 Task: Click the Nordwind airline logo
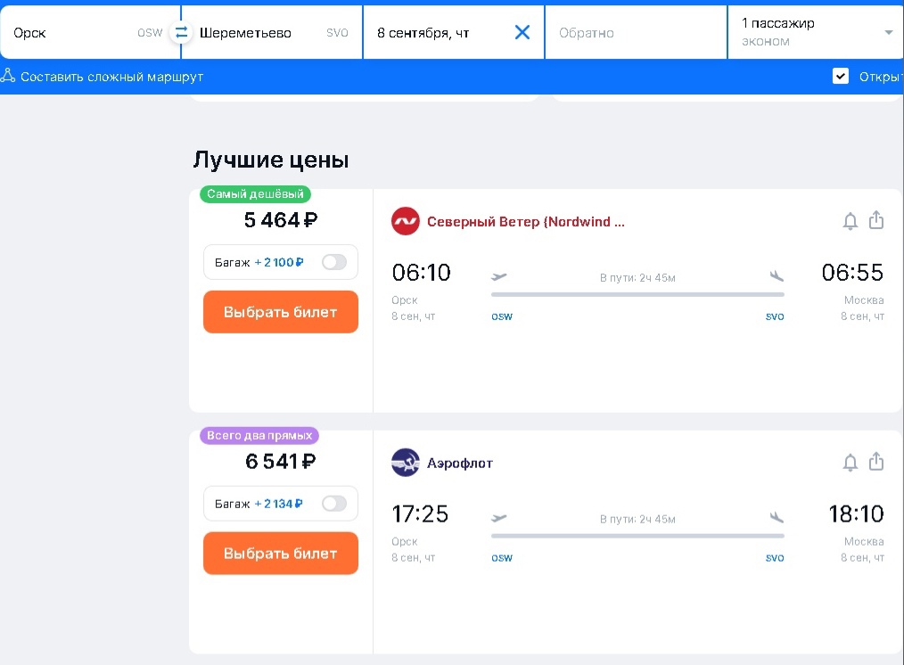[406, 220]
